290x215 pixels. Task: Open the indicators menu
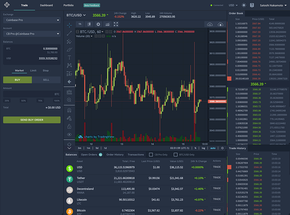108,24
